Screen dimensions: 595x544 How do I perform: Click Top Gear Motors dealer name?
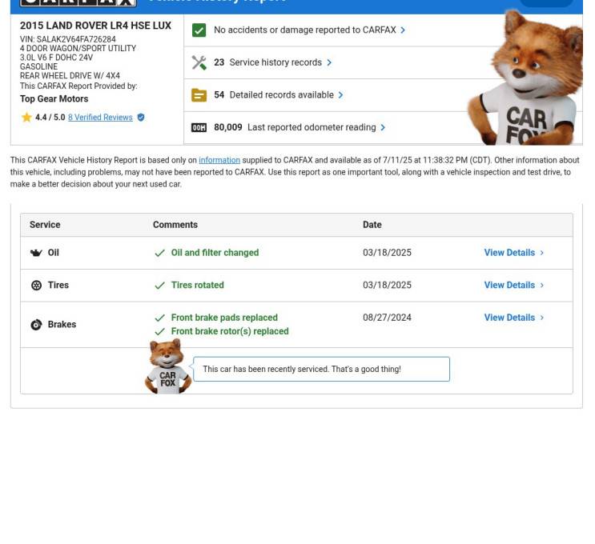tap(54, 99)
